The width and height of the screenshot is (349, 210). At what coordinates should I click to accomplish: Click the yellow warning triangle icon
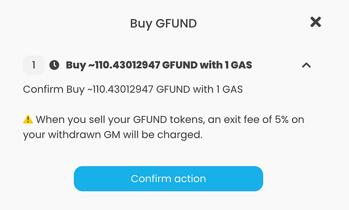[28, 119]
